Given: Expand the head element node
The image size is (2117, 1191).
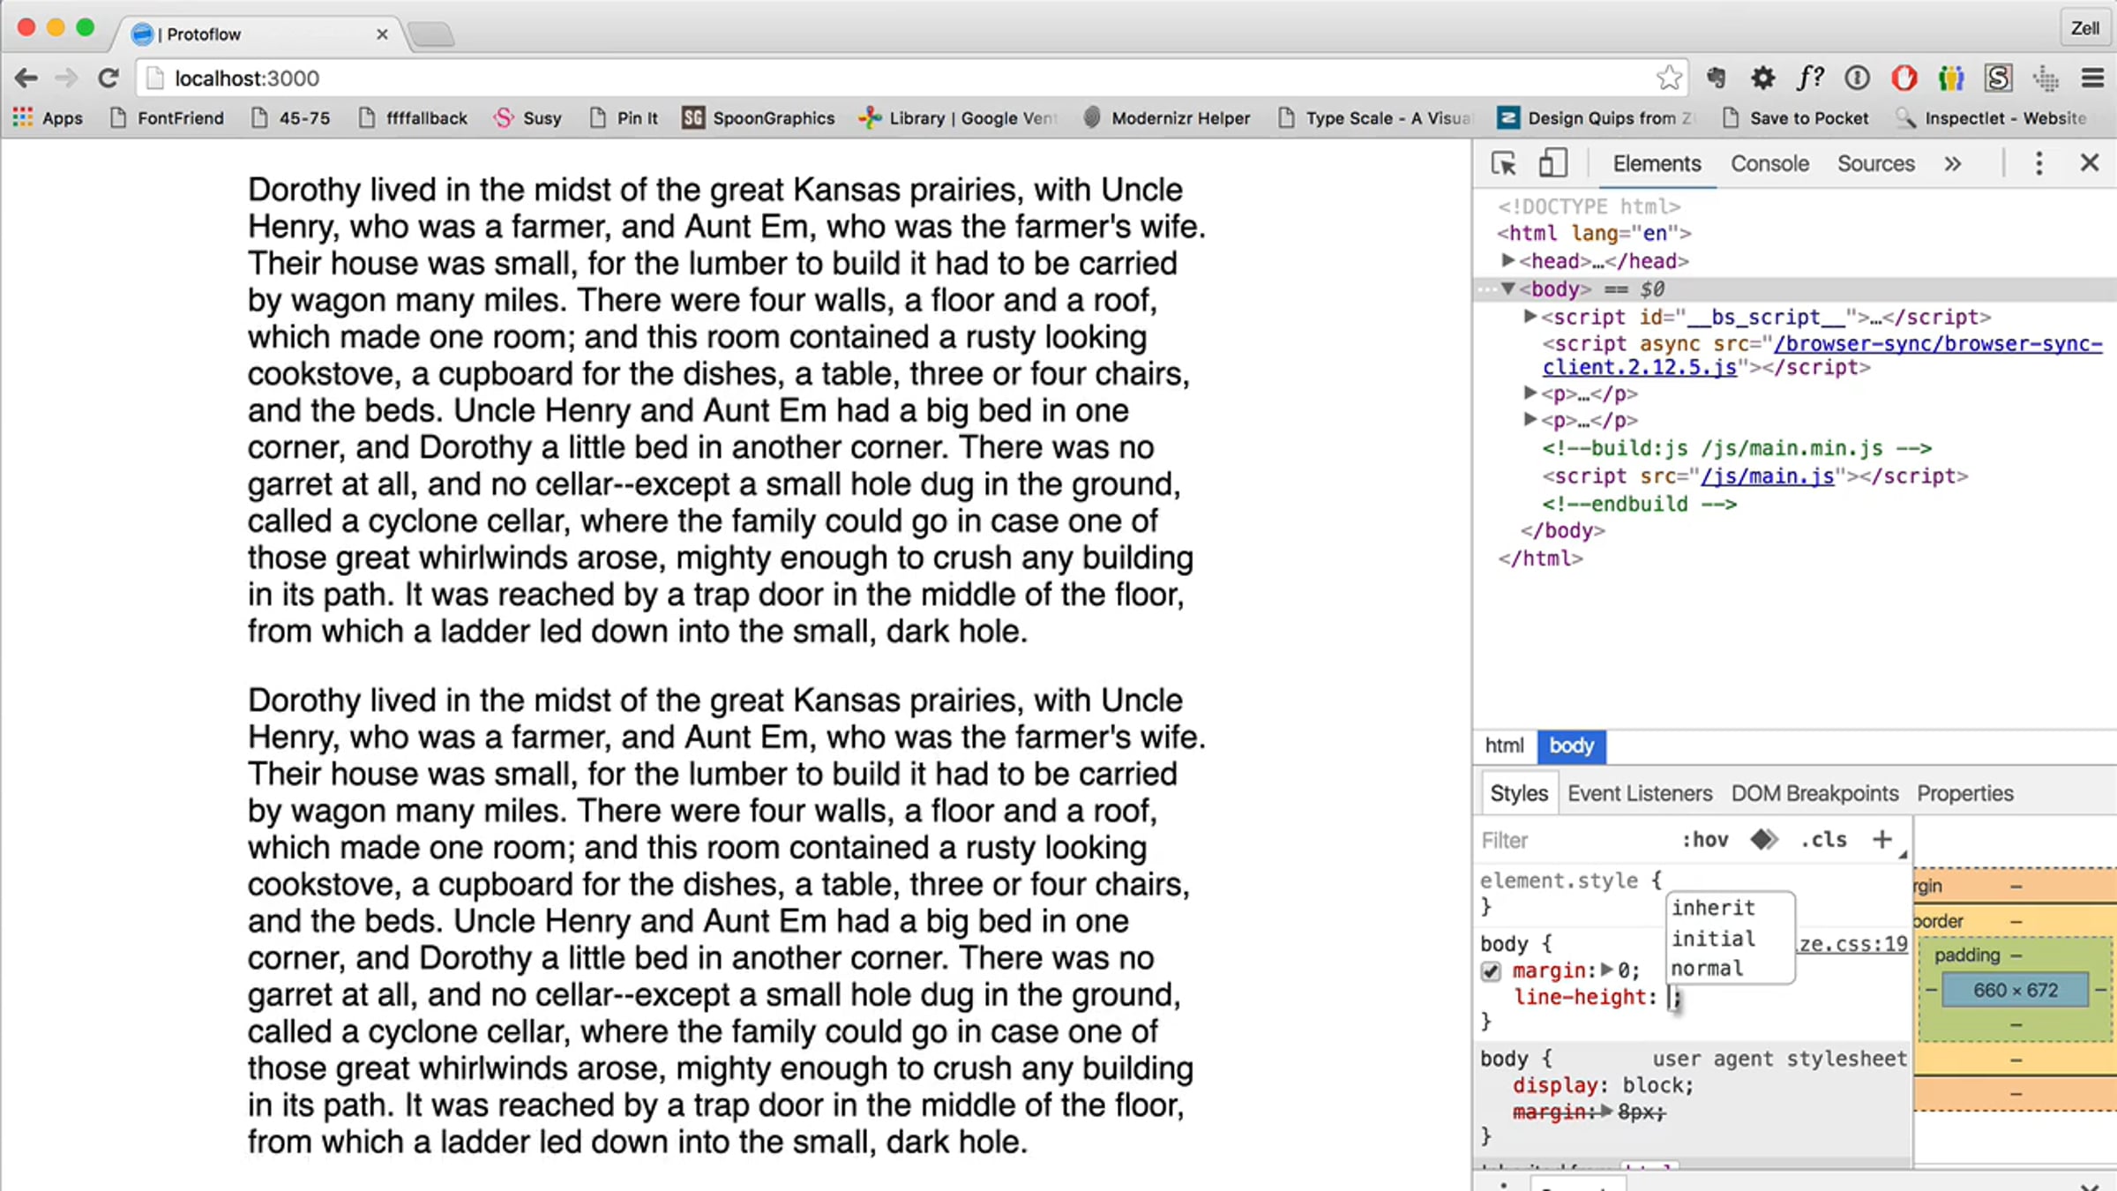Looking at the screenshot, I should tap(1508, 260).
